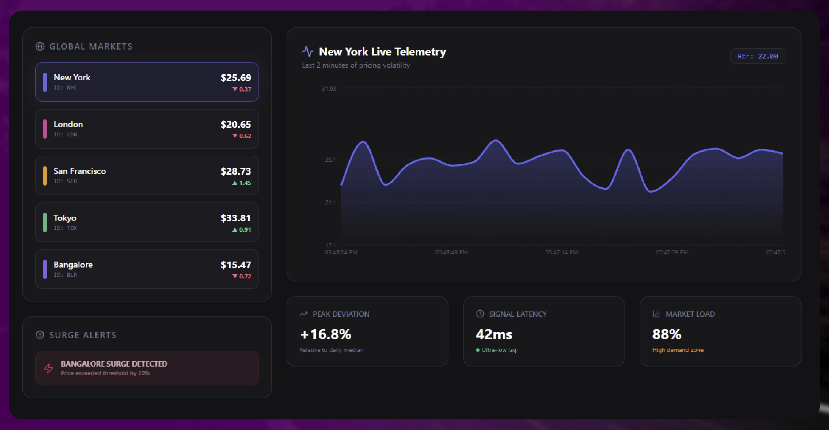Click the 88% Market Load card
Screen dimensions: 829x430
720,332
